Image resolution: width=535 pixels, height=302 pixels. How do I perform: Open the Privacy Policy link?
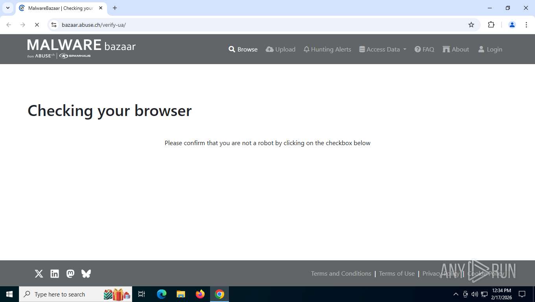click(x=441, y=274)
